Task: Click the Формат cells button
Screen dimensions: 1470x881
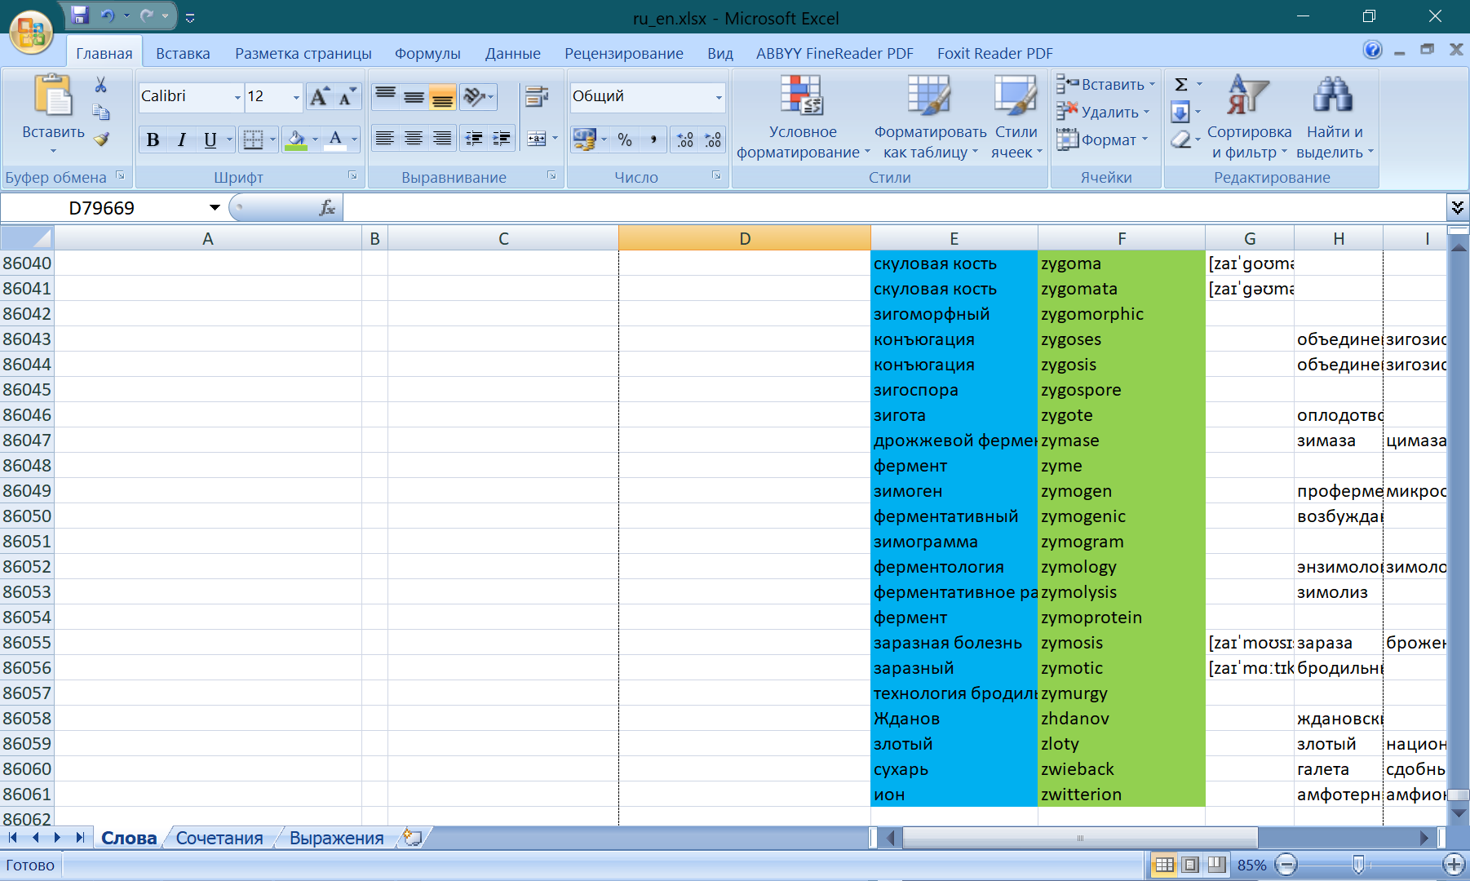Action: [x=1103, y=140]
